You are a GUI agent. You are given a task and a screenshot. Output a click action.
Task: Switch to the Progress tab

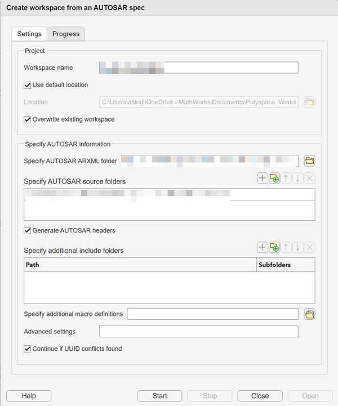pos(66,34)
